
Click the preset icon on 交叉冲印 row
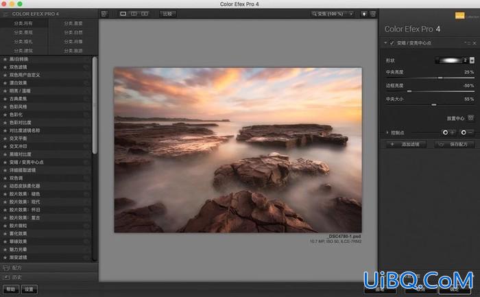[86, 146]
